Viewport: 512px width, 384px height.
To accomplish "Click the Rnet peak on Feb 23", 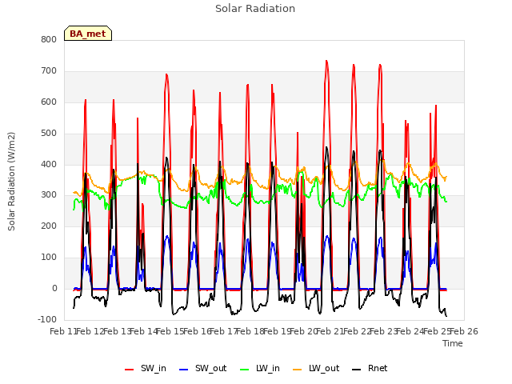I will click(x=380, y=150).
